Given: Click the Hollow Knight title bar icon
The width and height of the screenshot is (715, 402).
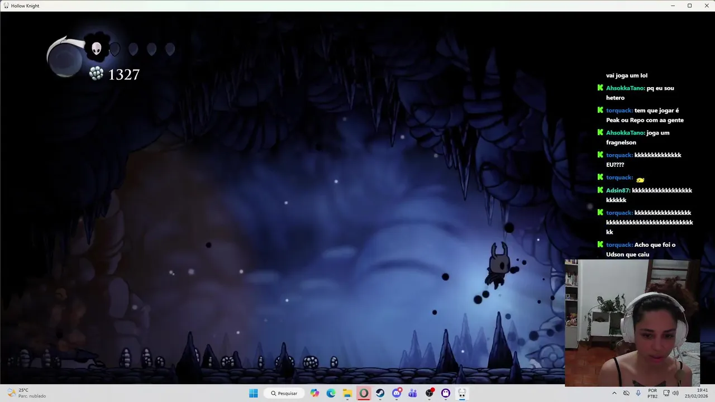Looking at the screenshot, I should click(x=6, y=6).
